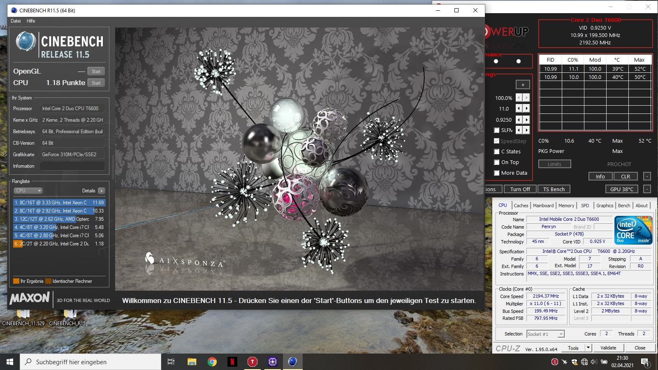Select own result 2C/2T @ 2.20 GHz

pos(59,244)
